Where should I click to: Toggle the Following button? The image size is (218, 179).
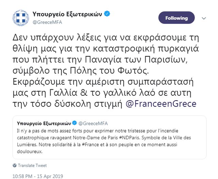coord(176,18)
